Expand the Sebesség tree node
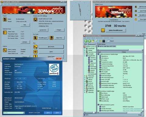The width and height of the screenshot is (146, 117). point(85,92)
